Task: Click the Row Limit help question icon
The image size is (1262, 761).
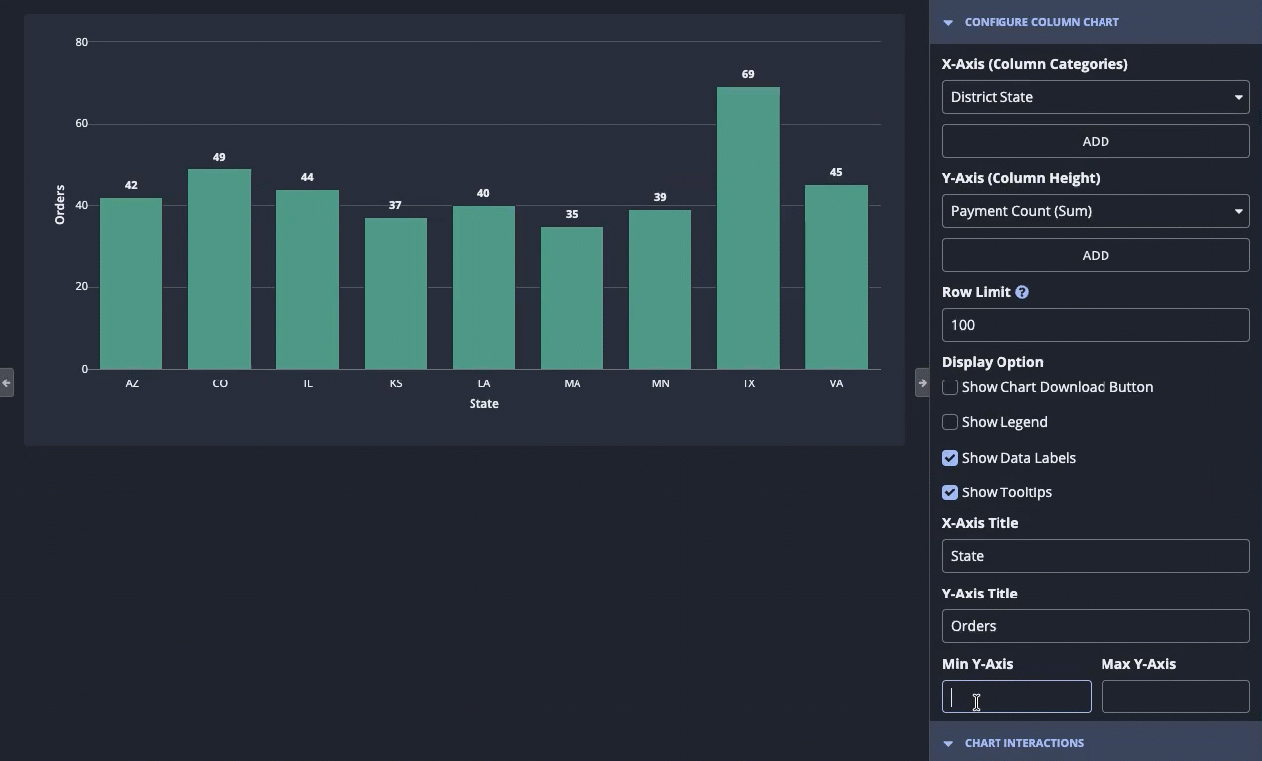Action: click(1022, 292)
